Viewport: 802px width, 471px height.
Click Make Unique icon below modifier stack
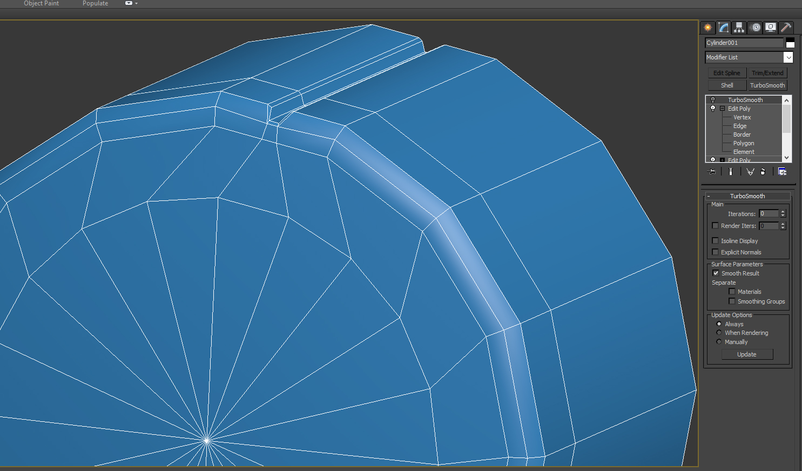click(x=750, y=171)
